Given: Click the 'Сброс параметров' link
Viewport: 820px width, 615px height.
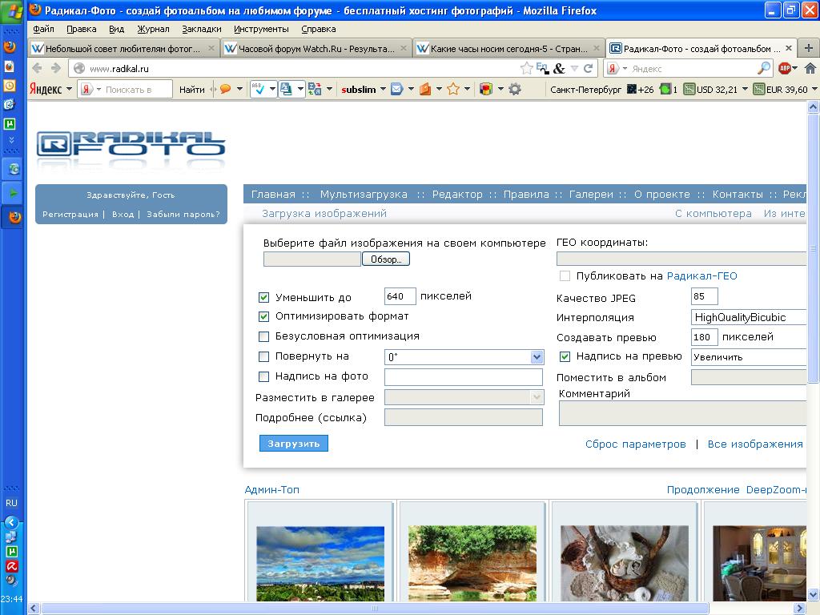Looking at the screenshot, I should pos(635,444).
